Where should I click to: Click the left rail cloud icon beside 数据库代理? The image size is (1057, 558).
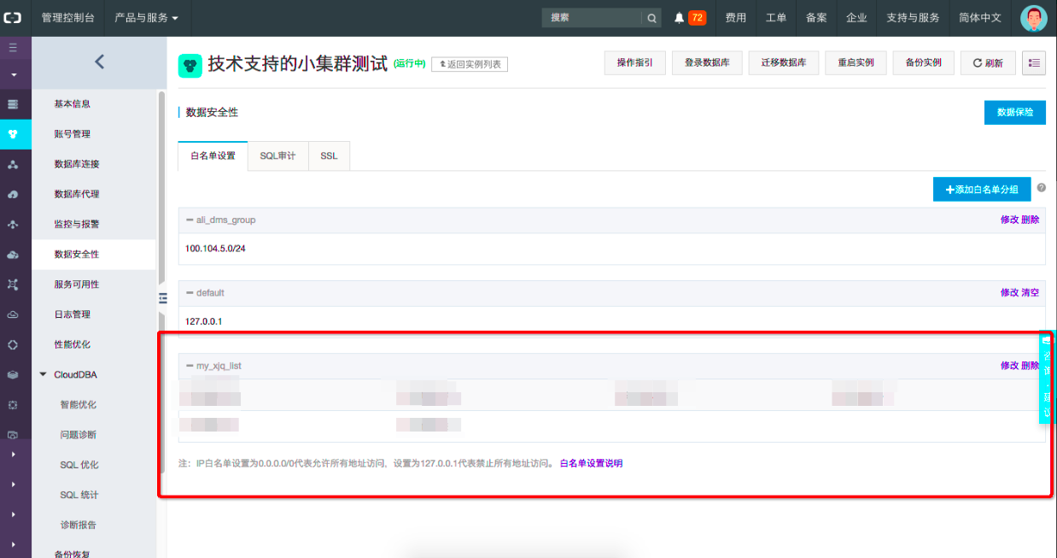coord(13,194)
